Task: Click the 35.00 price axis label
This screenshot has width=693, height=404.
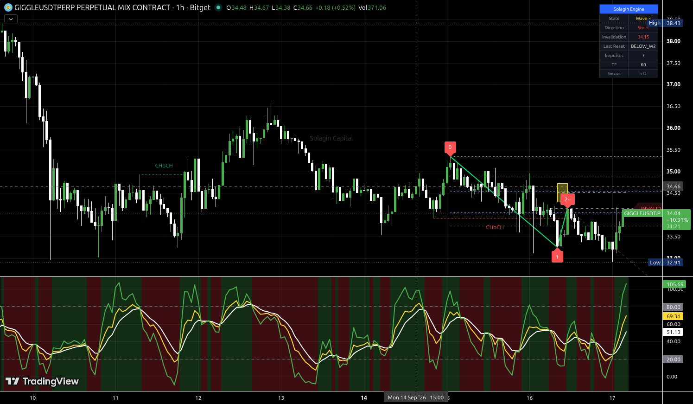Action: (673, 172)
